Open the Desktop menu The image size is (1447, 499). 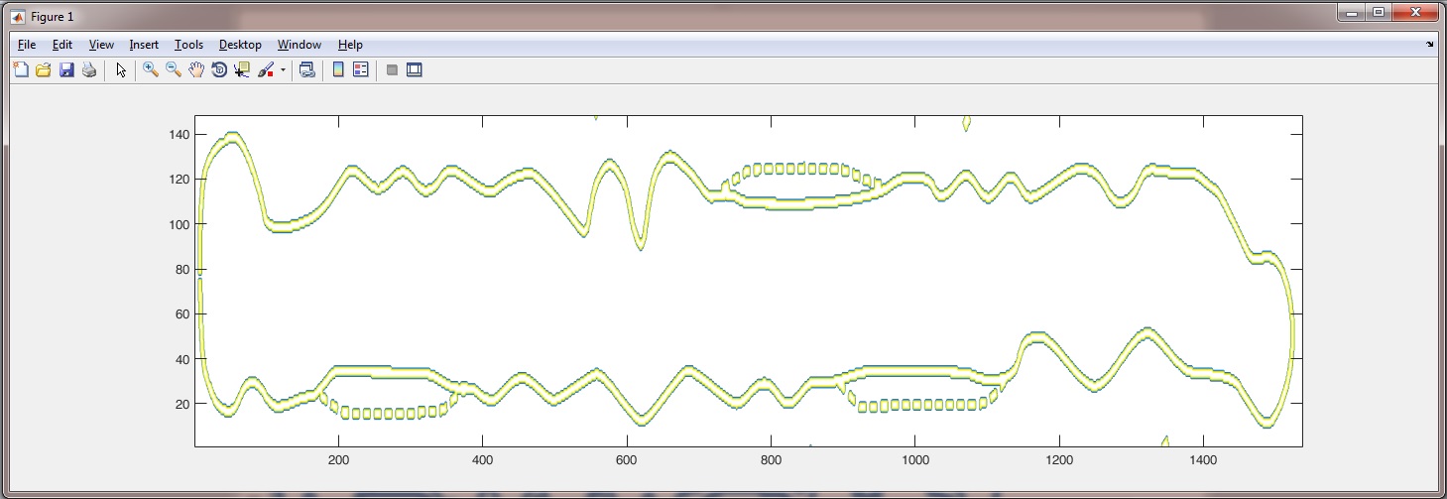pos(240,45)
